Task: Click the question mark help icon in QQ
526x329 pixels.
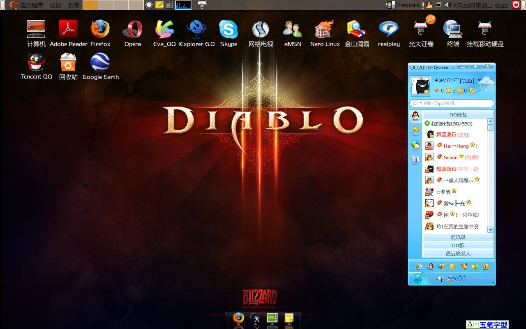Action: click(x=471, y=90)
